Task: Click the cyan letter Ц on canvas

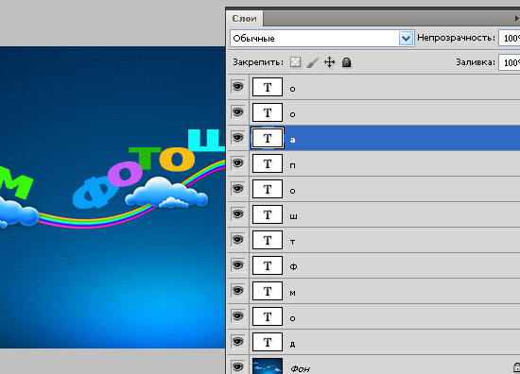Action: pos(206,140)
